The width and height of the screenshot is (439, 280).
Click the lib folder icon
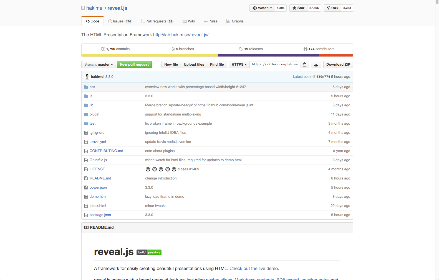pos(86,105)
